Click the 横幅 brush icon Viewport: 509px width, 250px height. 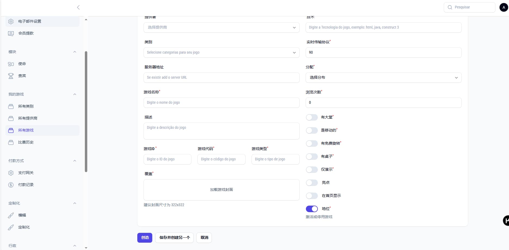point(11,215)
